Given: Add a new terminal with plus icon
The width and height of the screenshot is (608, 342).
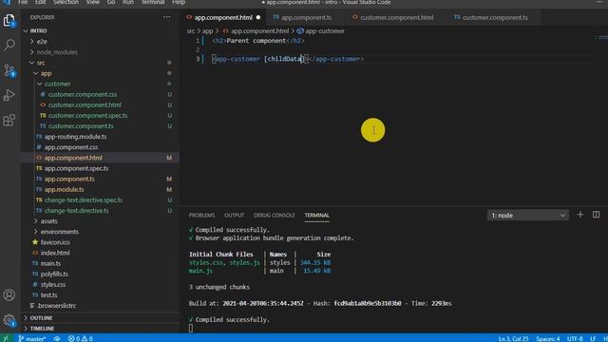Looking at the screenshot, I should pos(580,215).
